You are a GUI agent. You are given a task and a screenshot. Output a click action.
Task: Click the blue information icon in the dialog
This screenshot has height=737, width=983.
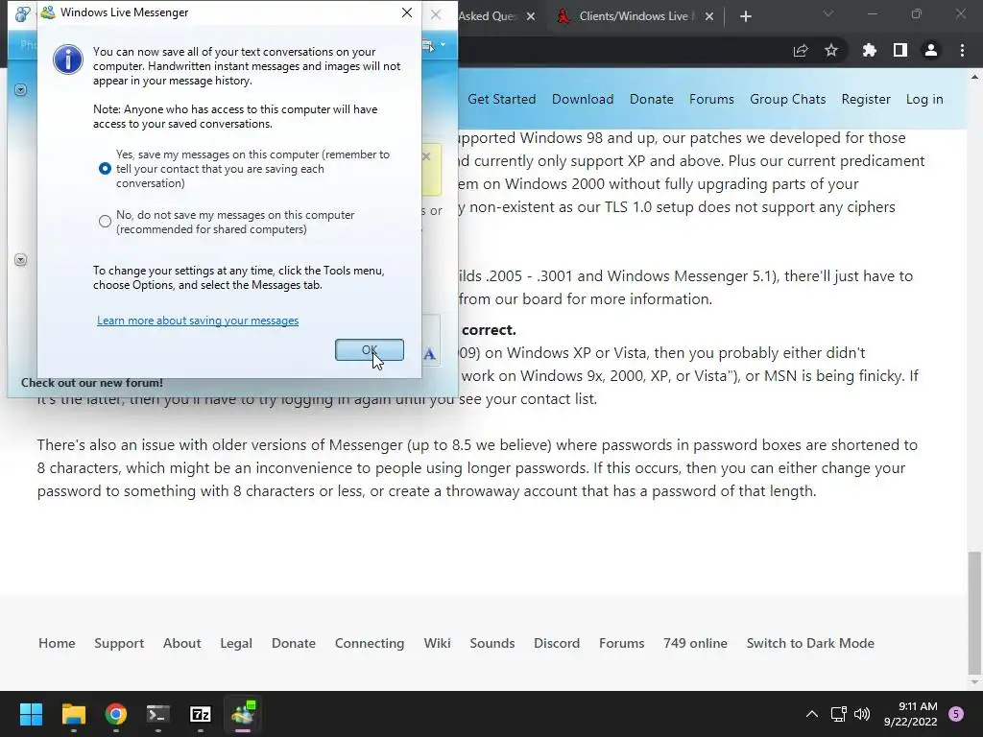pyautogui.click(x=68, y=60)
